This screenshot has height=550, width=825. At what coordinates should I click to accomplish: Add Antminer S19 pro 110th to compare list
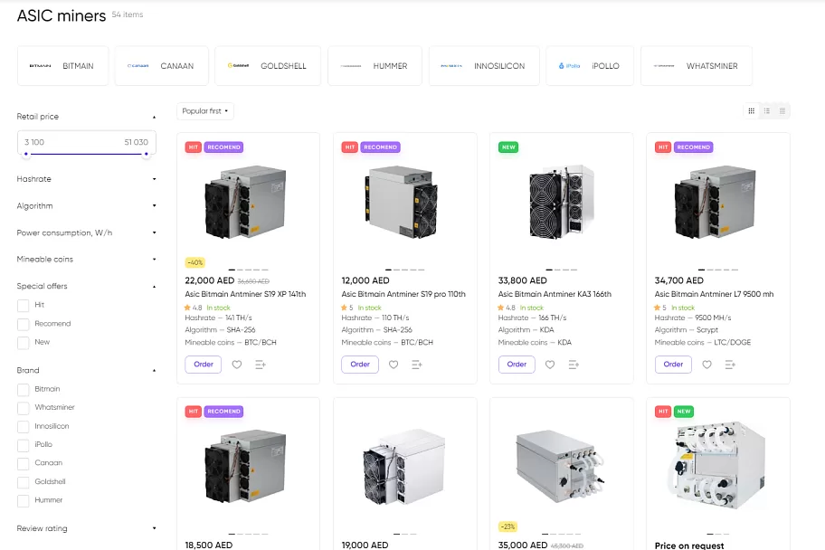[x=417, y=365]
